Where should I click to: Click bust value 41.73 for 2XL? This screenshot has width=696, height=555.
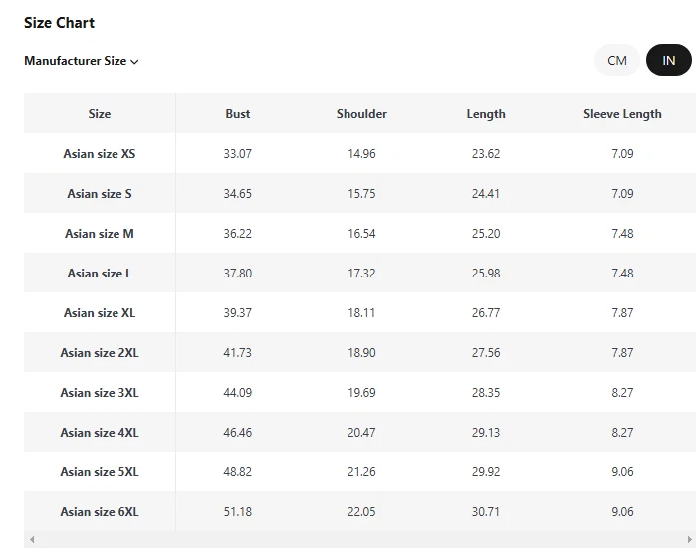point(238,353)
